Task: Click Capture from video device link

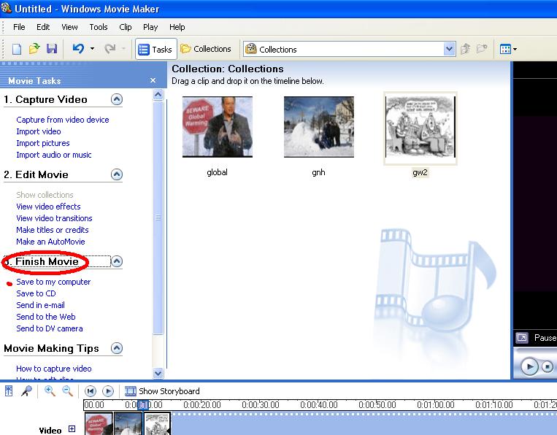Action: coord(63,120)
